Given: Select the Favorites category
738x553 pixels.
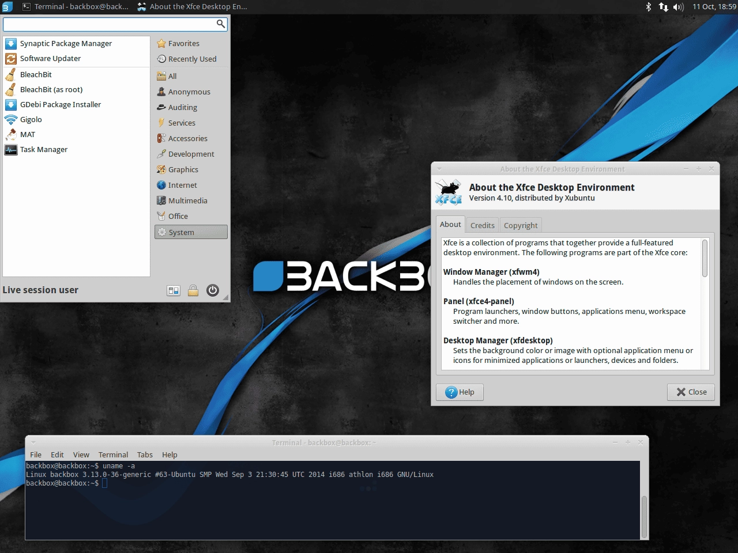Looking at the screenshot, I should [x=191, y=43].
